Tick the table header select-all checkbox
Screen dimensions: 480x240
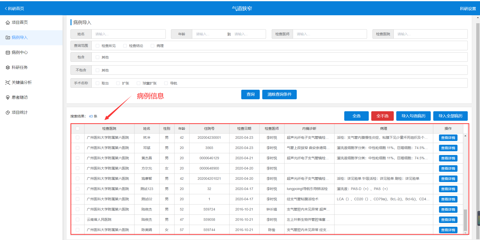[77, 128]
